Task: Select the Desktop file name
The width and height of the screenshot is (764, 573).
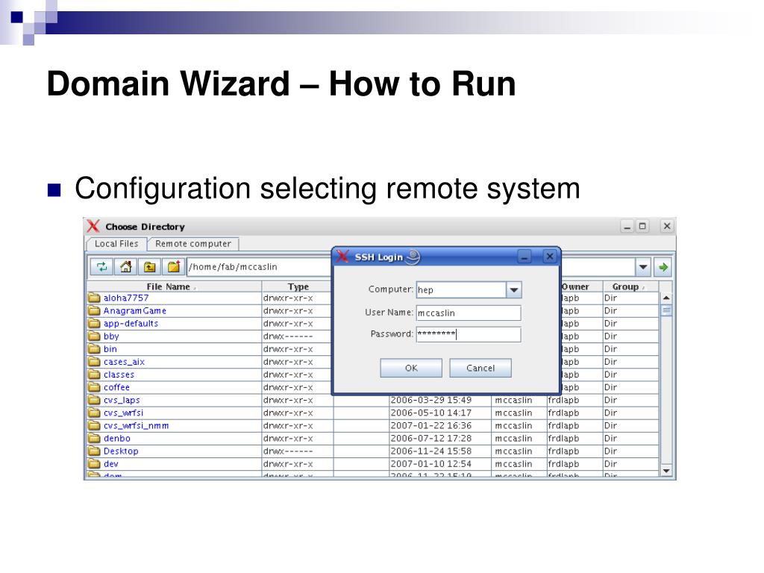Action: click(x=121, y=451)
